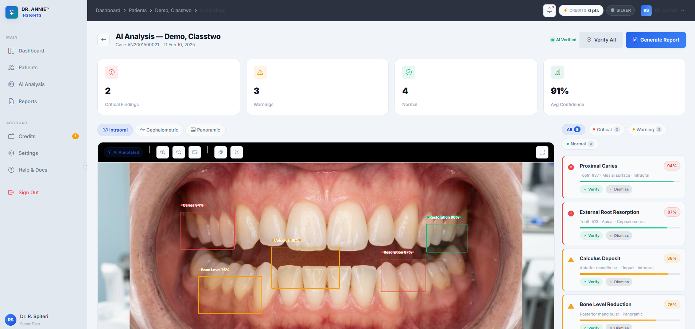This screenshot has height=329, width=695.
Task: Click the Verify All button
Action: click(601, 40)
